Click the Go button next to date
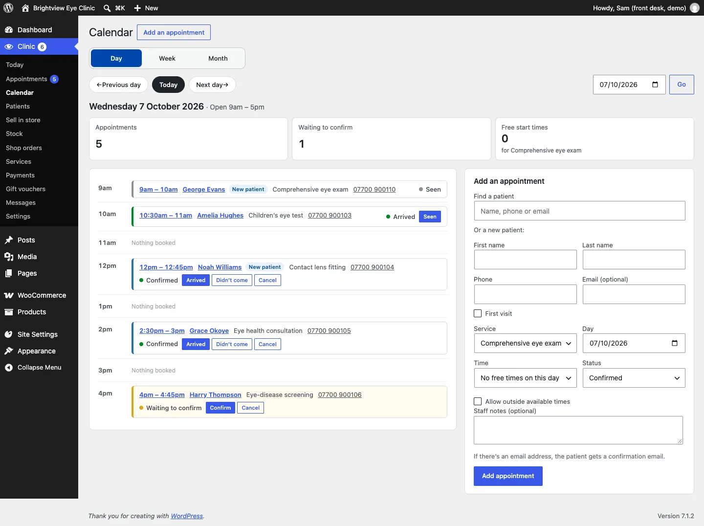The height and width of the screenshot is (526, 704). [682, 85]
